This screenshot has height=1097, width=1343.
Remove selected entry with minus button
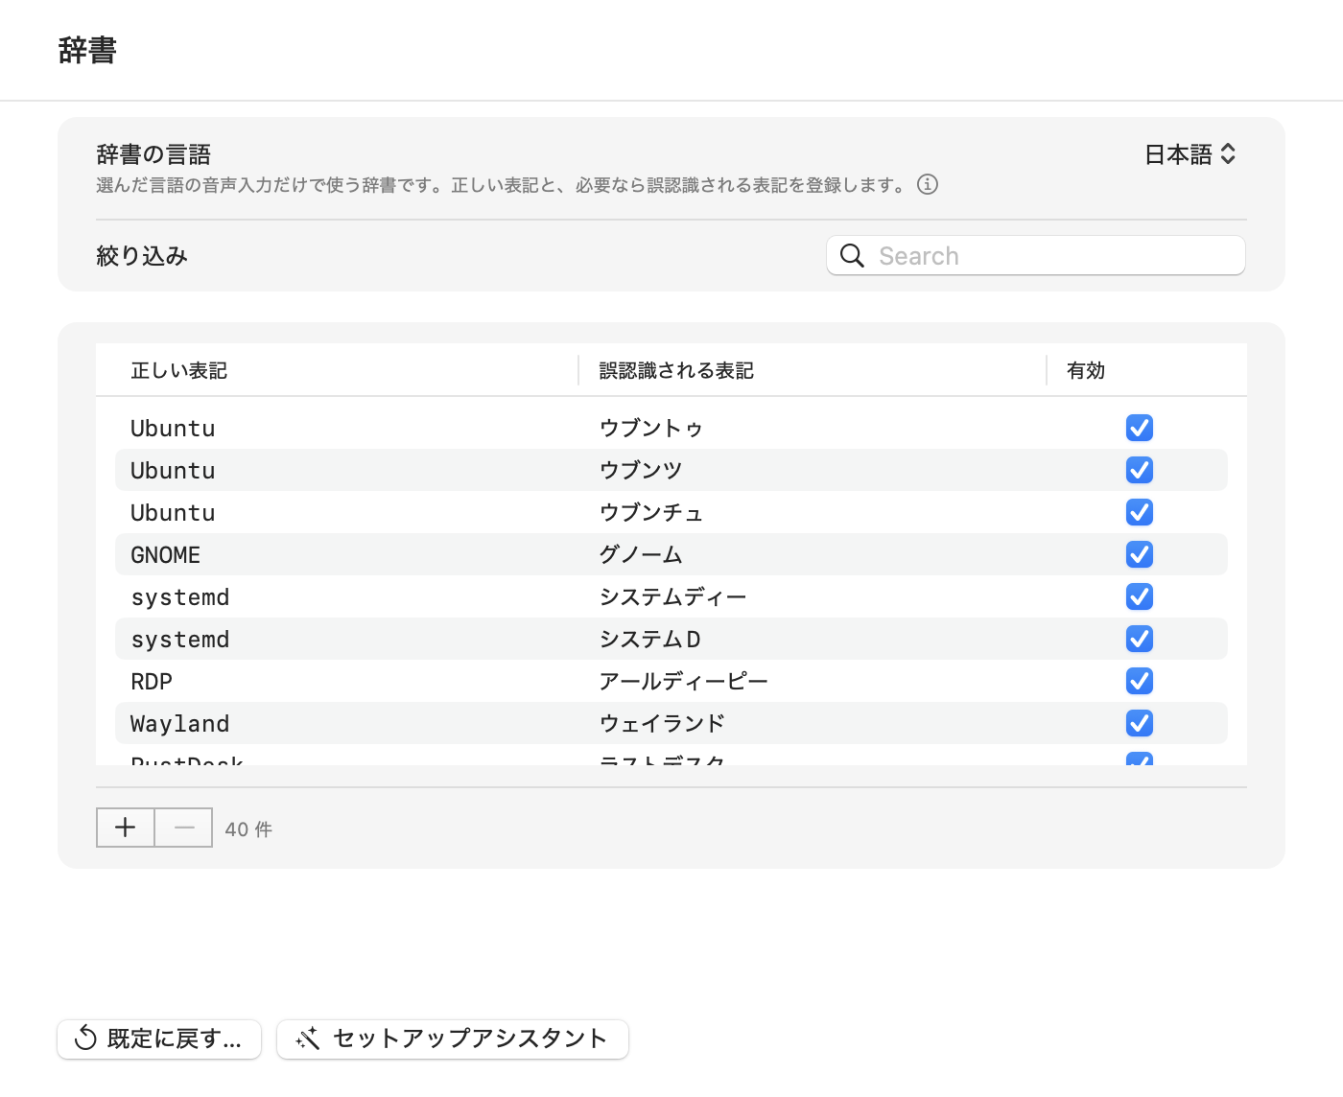tap(184, 828)
